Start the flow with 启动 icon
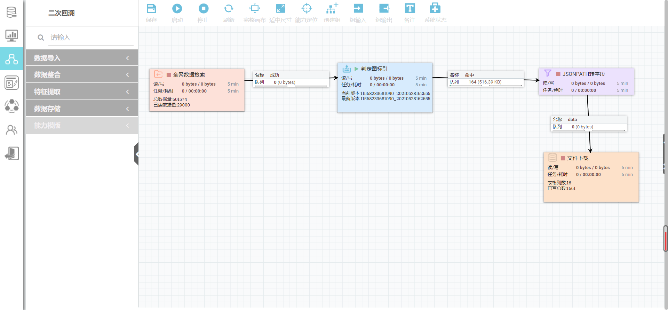This screenshot has width=668, height=310. pos(177,9)
